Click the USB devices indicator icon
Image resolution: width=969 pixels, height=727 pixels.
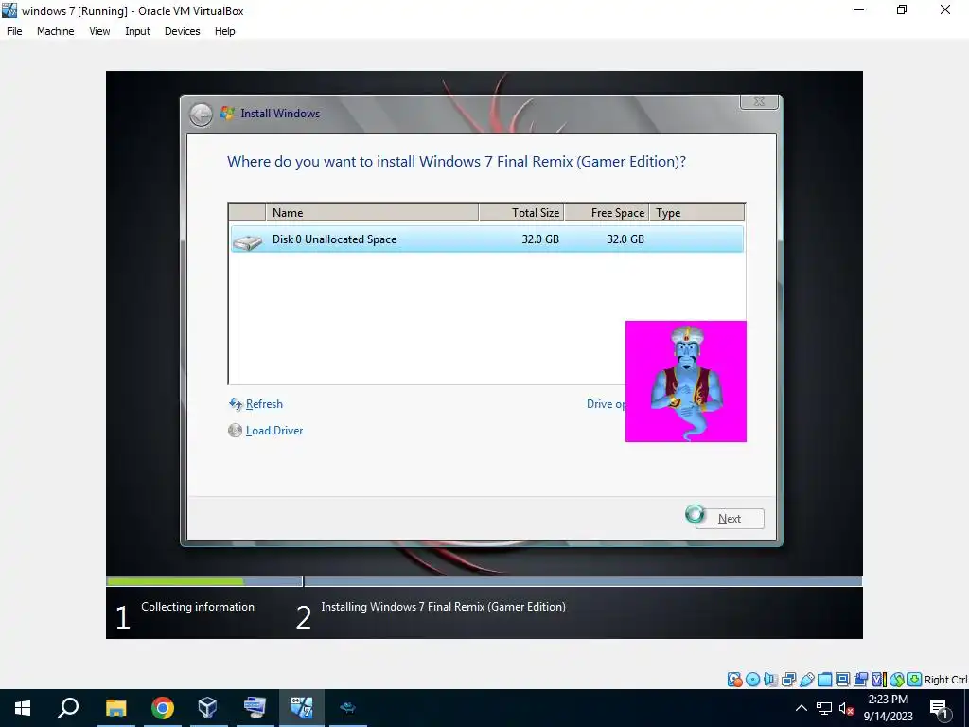(x=807, y=680)
